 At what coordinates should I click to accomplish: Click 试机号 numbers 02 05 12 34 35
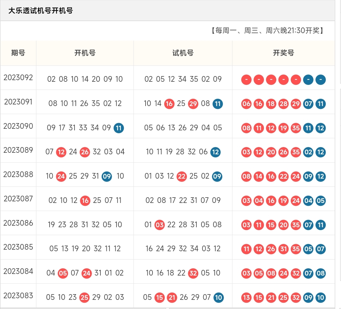[x=171, y=79]
